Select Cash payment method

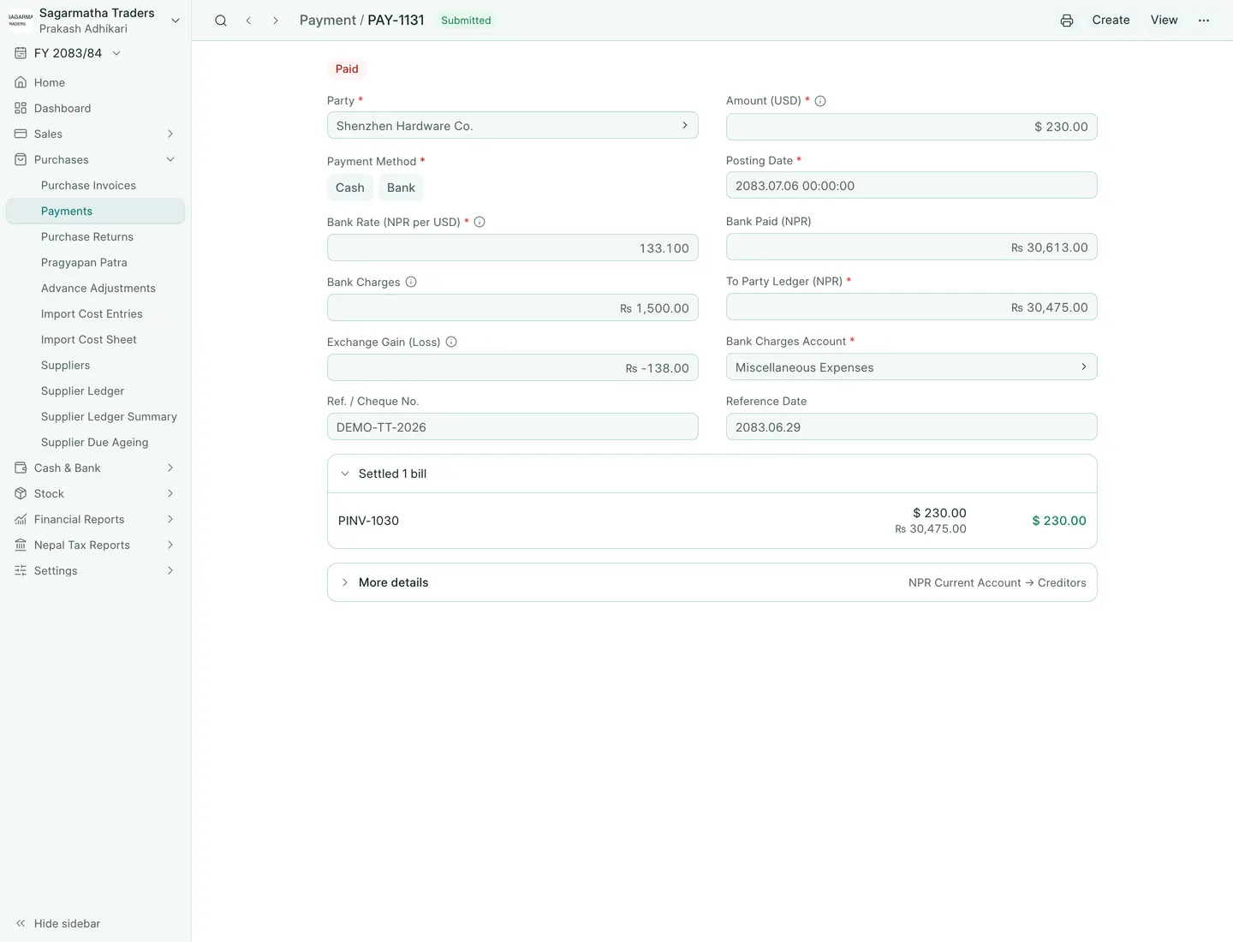[350, 188]
